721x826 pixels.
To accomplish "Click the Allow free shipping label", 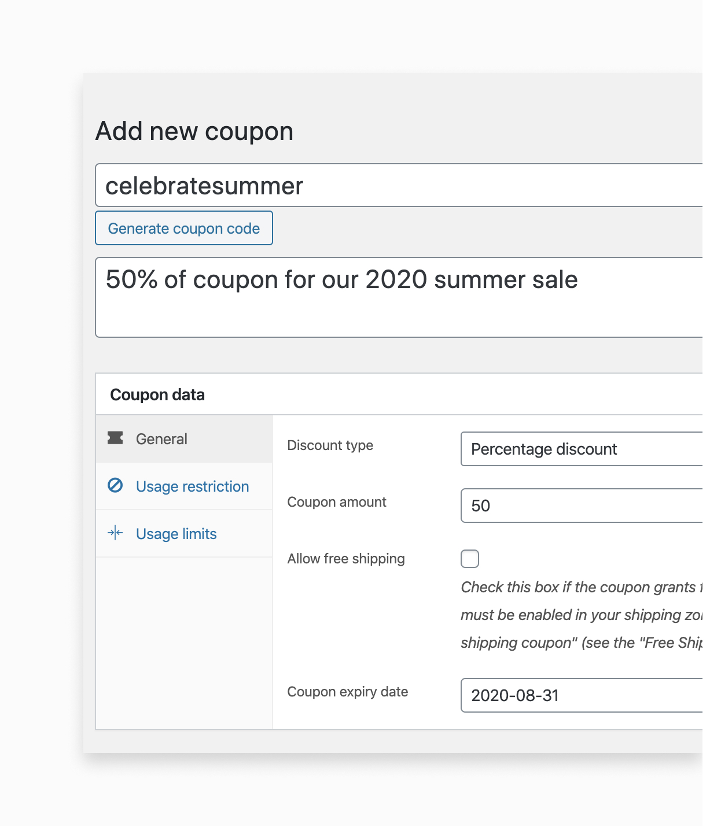I will point(345,559).
